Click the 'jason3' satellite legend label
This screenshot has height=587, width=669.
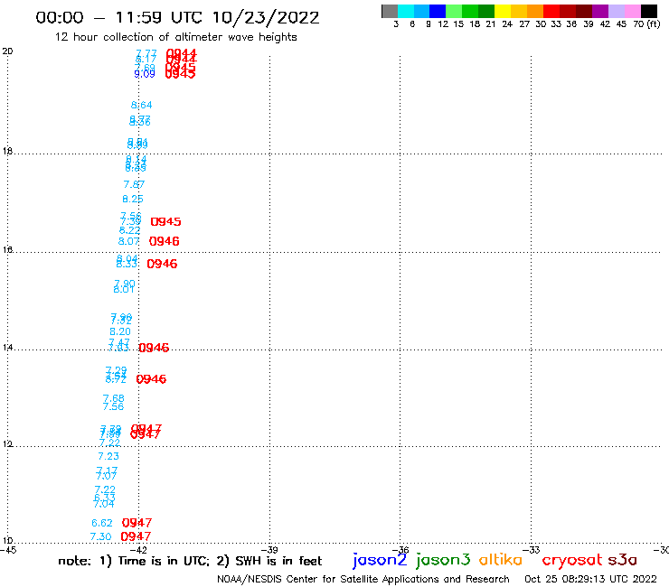coord(443,560)
